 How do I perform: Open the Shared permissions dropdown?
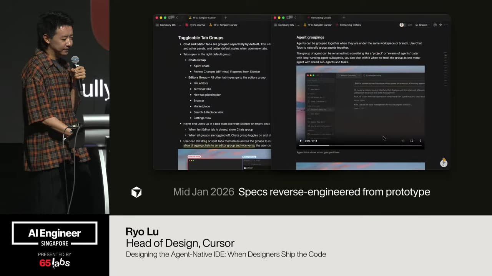[422, 25]
